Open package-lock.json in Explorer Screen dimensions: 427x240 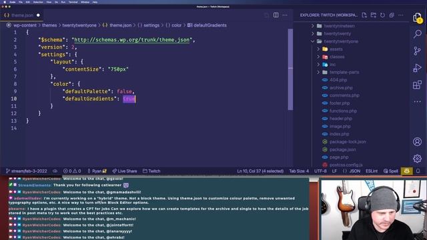[x=348, y=142]
